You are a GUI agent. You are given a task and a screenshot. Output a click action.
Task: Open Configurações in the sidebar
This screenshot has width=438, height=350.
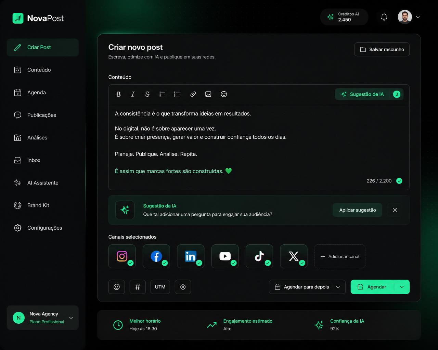(x=43, y=228)
